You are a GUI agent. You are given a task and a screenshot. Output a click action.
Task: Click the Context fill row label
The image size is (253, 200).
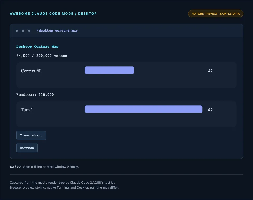(x=31, y=71)
